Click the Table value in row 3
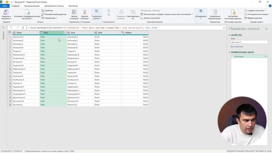 point(42,44)
